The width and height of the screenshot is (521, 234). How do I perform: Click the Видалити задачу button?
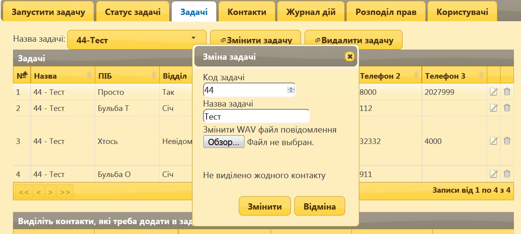coord(353,40)
